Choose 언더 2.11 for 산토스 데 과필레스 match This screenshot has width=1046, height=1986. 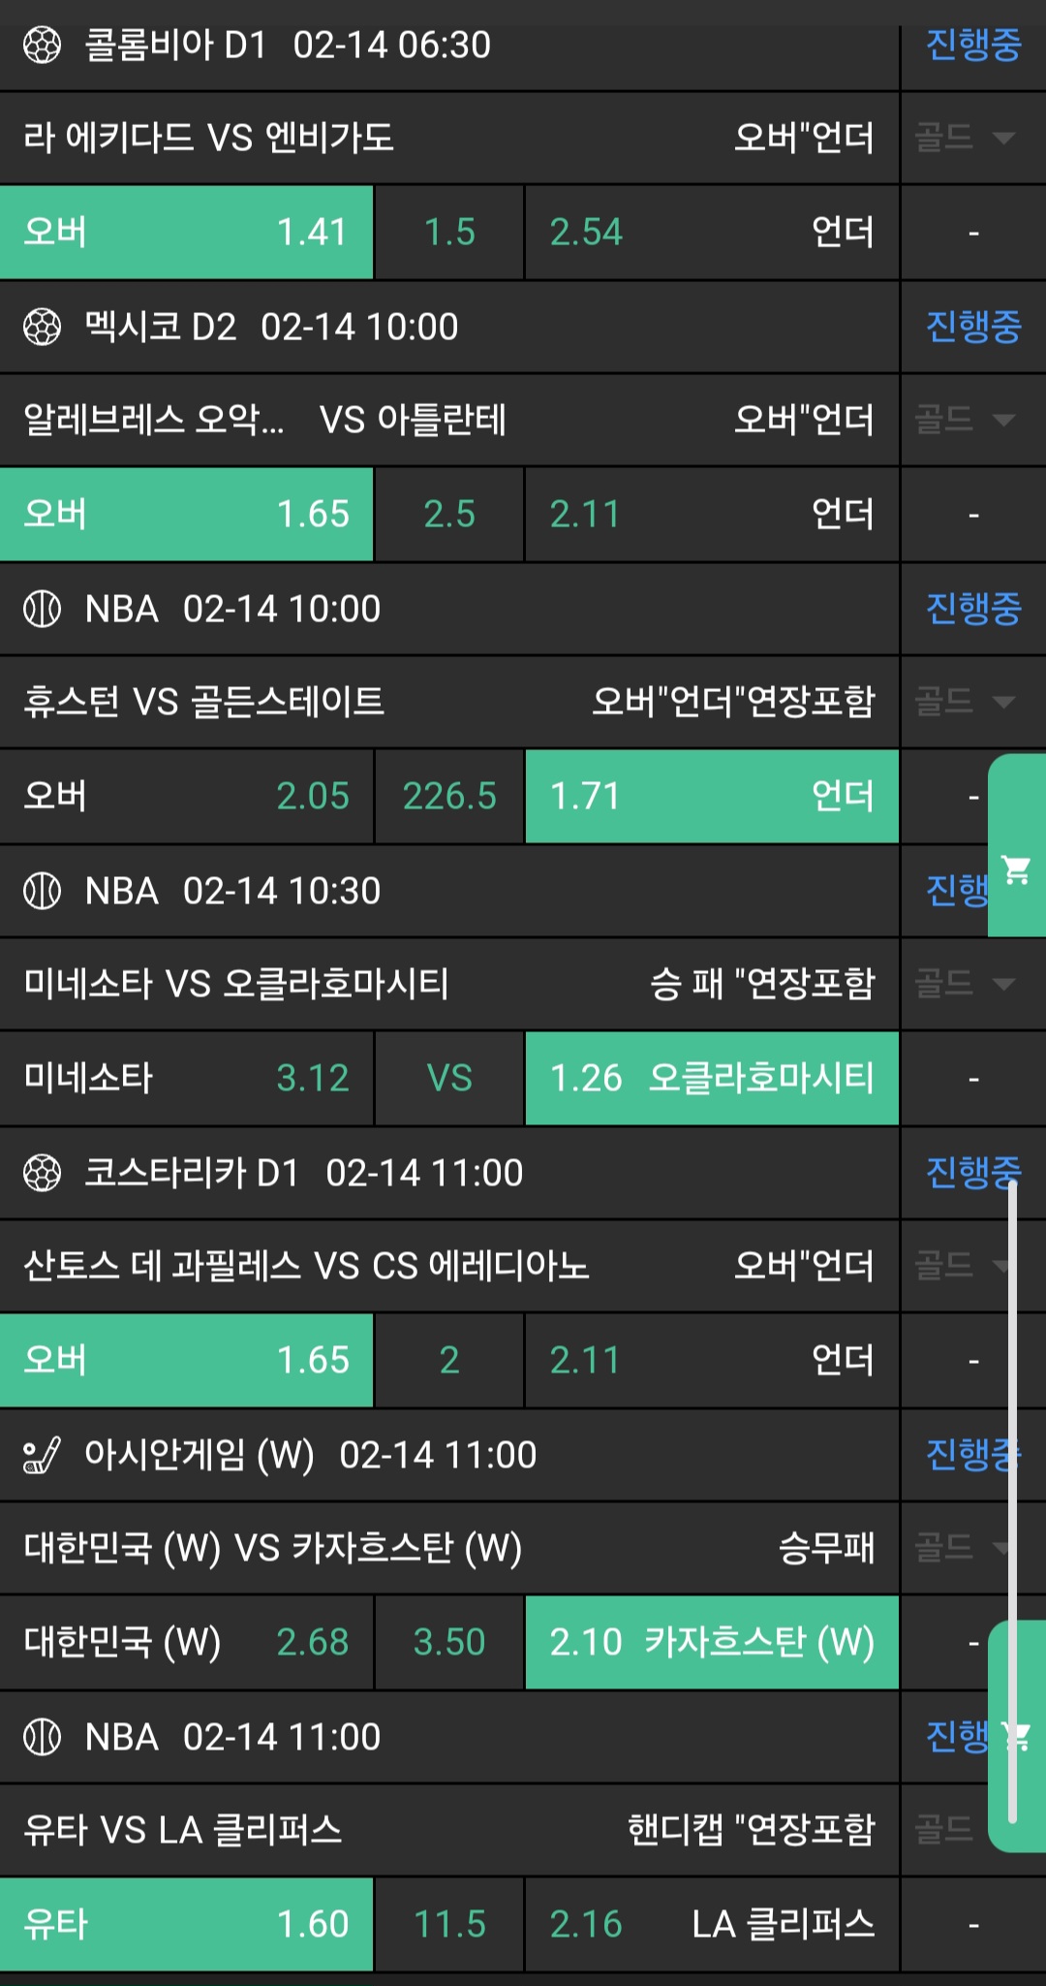(x=712, y=1361)
